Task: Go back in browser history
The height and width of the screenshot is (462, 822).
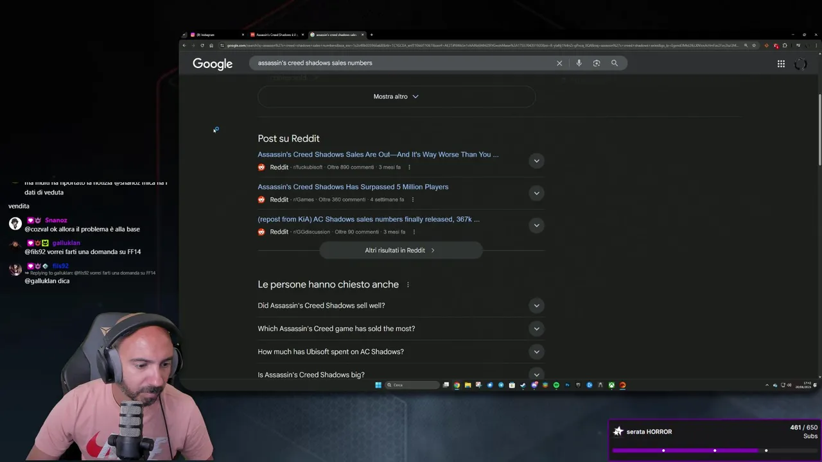Action: click(184, 45)
